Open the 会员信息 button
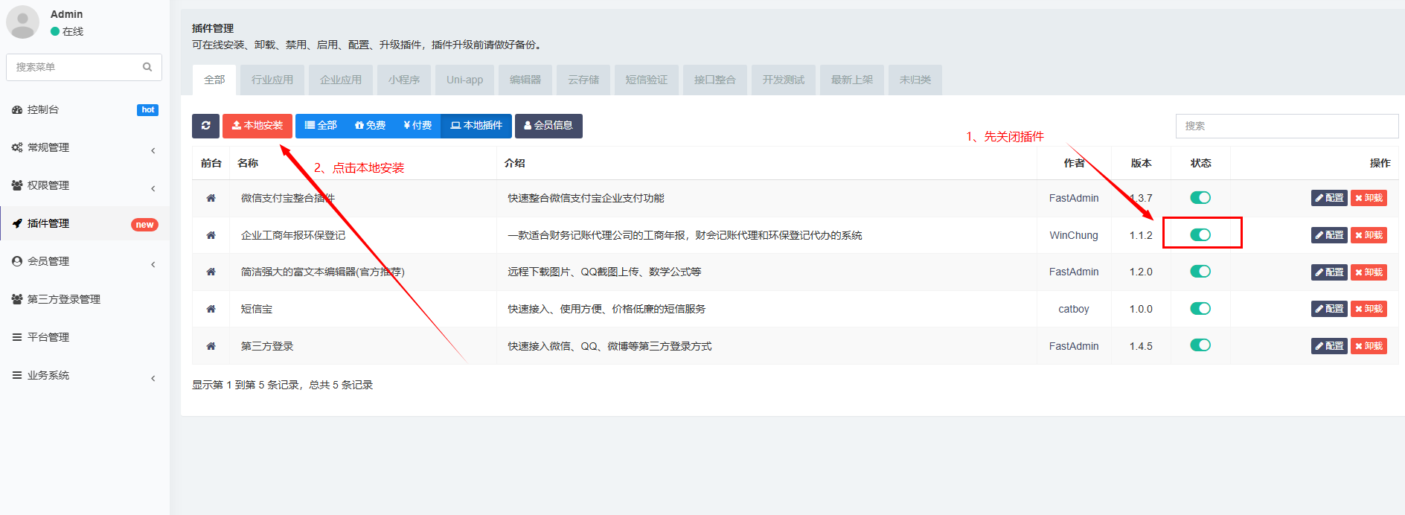 point(548,126)
